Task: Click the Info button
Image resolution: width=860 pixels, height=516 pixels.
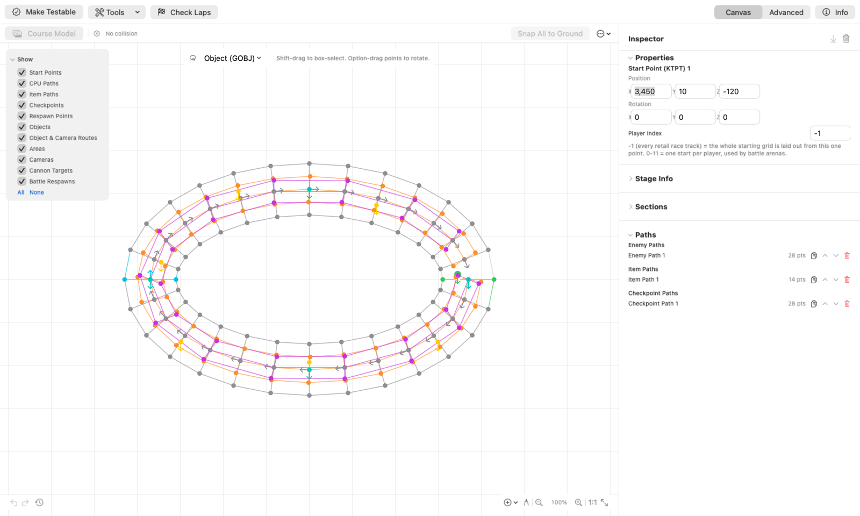Action: click(x=835, y=12)
